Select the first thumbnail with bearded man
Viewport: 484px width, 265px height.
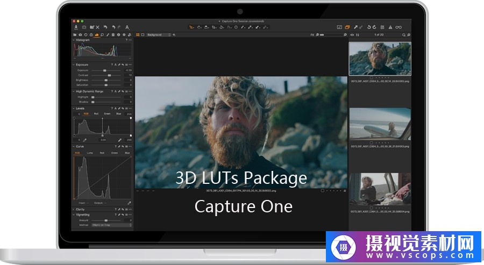pos(380,59)
